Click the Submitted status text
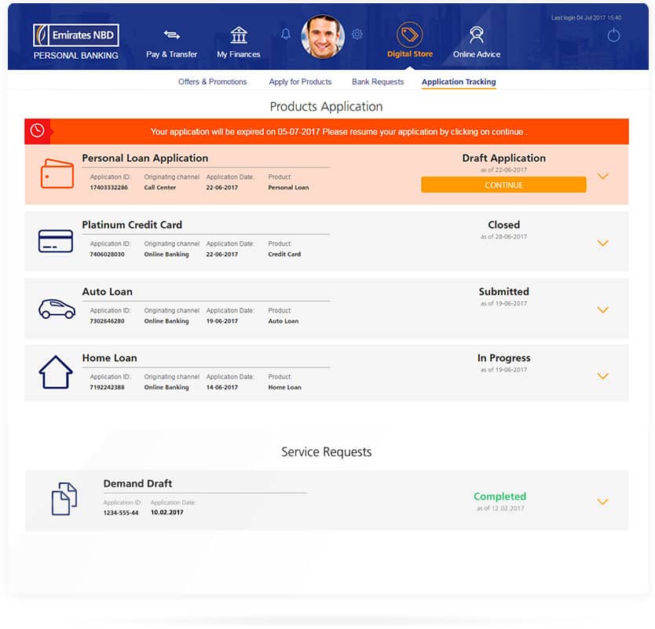This screenshot has height=629, width=655. 503,291
